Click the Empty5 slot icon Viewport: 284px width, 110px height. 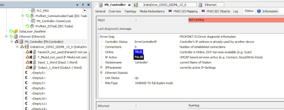26,73
